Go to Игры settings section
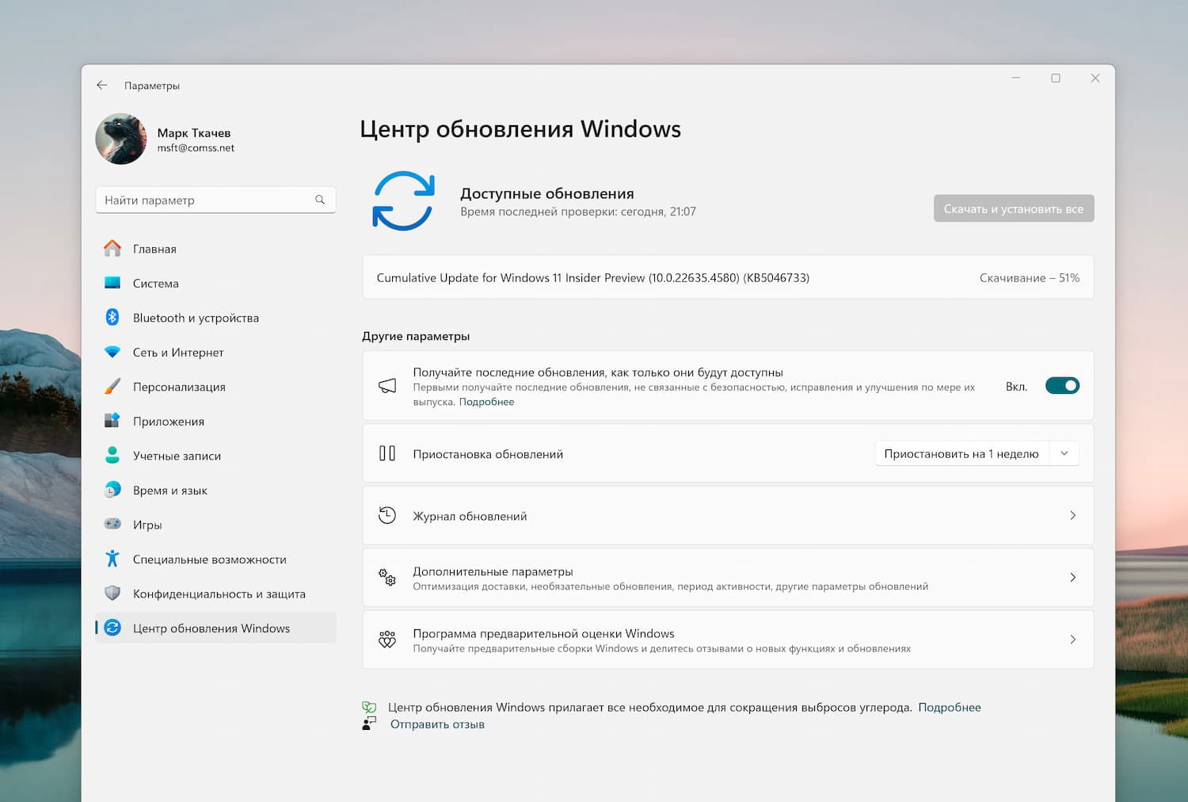The height and width of the screenshot is (802, 1188). coord(215,525)
